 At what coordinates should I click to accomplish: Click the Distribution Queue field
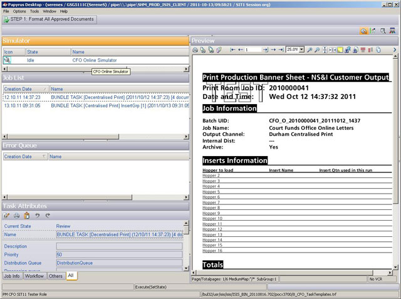120,263
